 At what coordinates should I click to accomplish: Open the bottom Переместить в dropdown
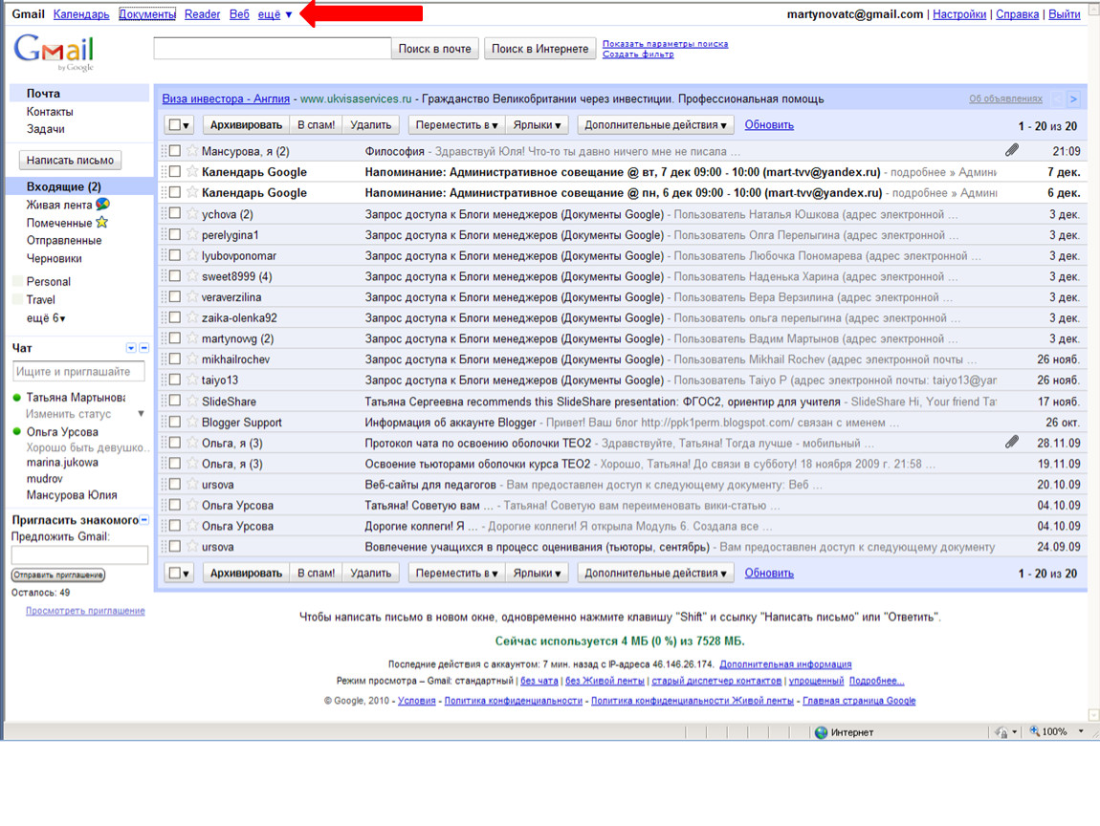click(x=456, y=573)
